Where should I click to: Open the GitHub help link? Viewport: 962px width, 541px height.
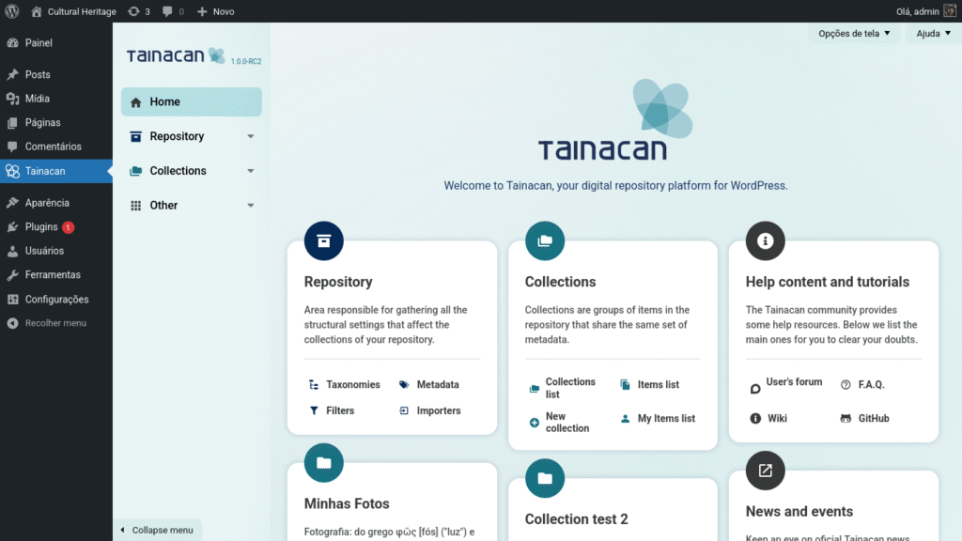point(873,419)
